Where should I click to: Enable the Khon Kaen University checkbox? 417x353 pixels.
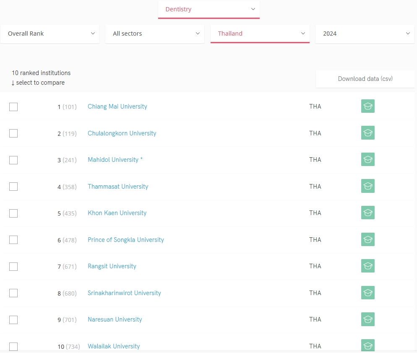tap(13, 213)
